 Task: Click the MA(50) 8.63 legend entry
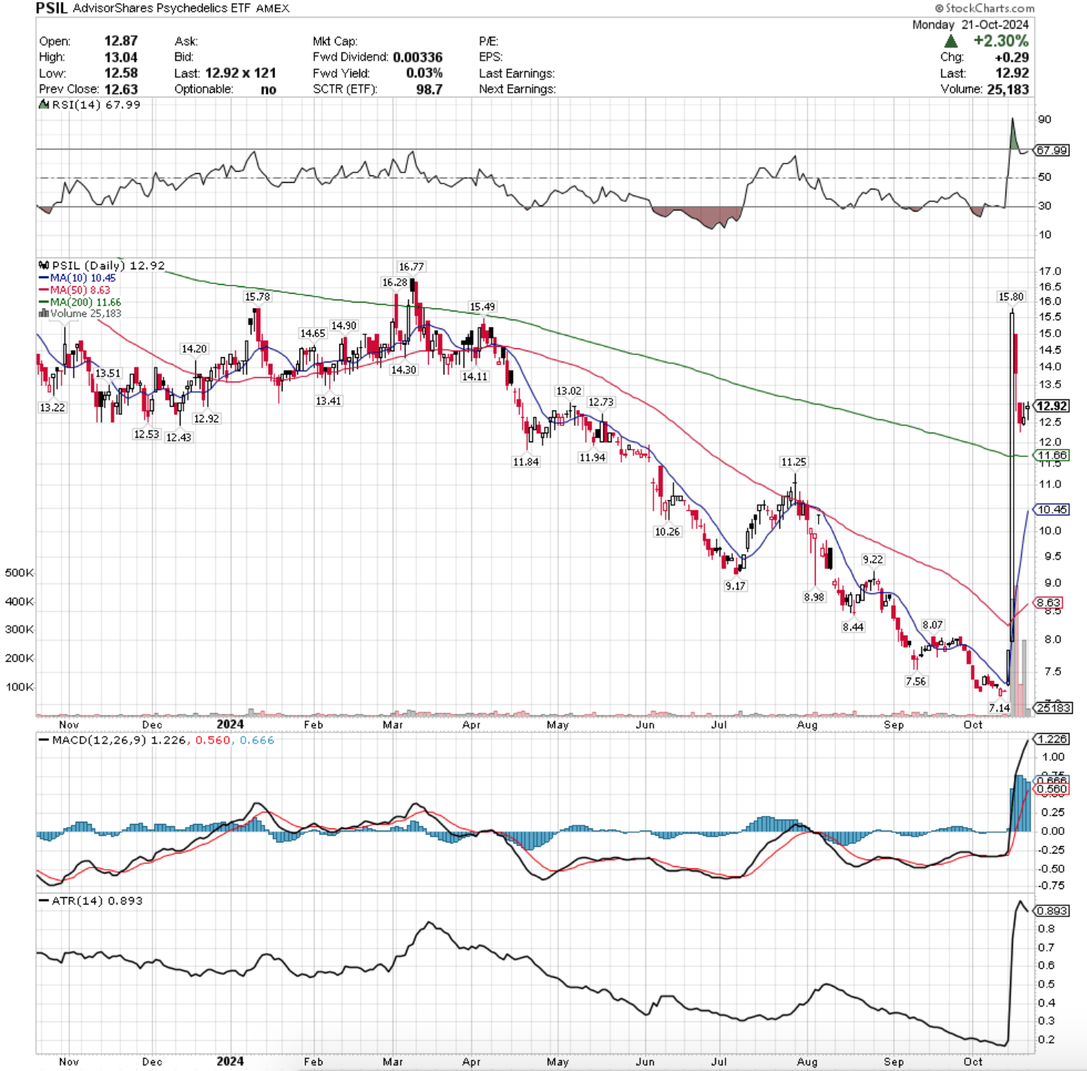pyautogui.click(x=74, y=290)
